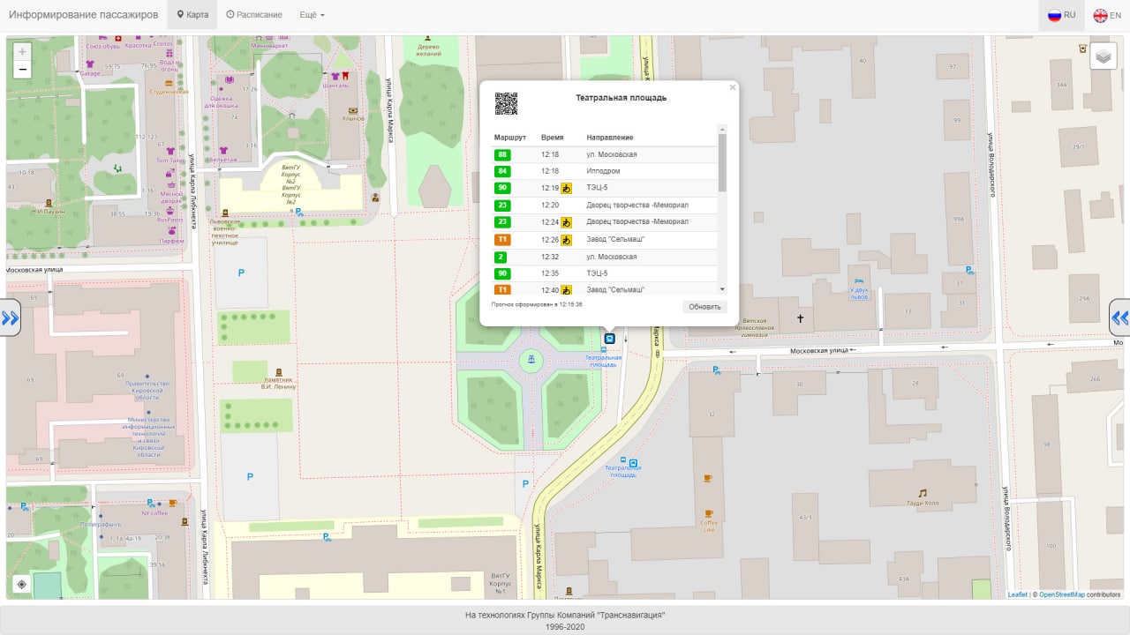This screenshot has height=635, width=1130.
Task: Click the locate-me button on the map
Action: (x=22, y=584)
